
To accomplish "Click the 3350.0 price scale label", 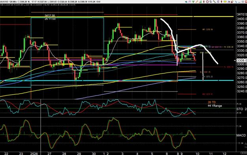I will click(x=242, y=41).
